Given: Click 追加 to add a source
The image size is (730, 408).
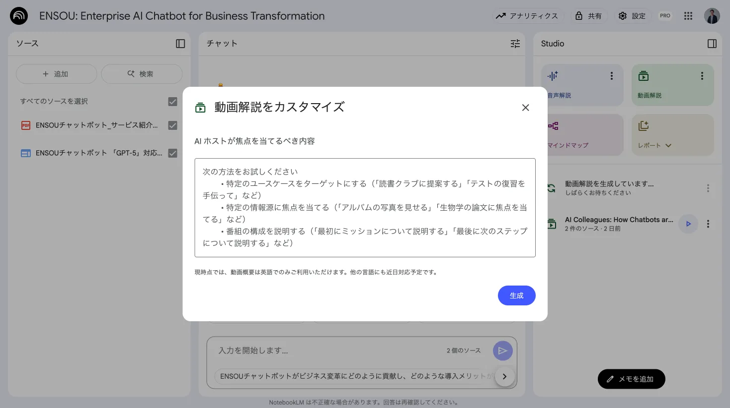Looking at the screenshot, I should [56, 74].
